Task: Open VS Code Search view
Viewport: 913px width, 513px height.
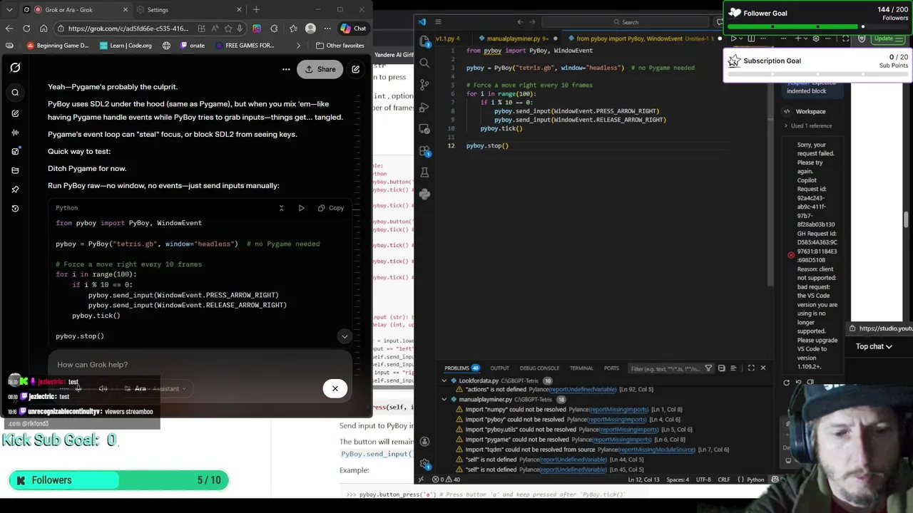Action: pos(424,63)
